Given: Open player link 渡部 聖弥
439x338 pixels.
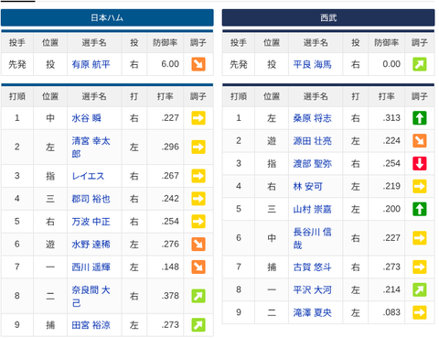Looking at the screenshot, I should 312,164.
